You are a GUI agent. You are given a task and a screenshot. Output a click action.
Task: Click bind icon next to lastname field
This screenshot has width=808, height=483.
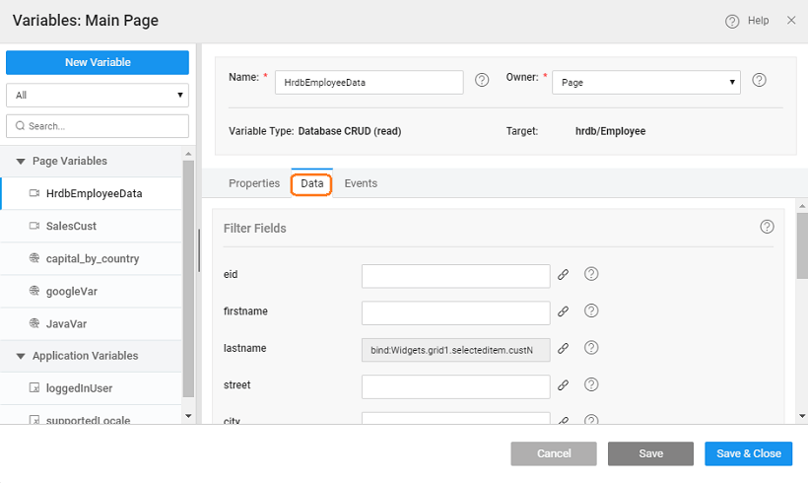(x=564, y=348)
